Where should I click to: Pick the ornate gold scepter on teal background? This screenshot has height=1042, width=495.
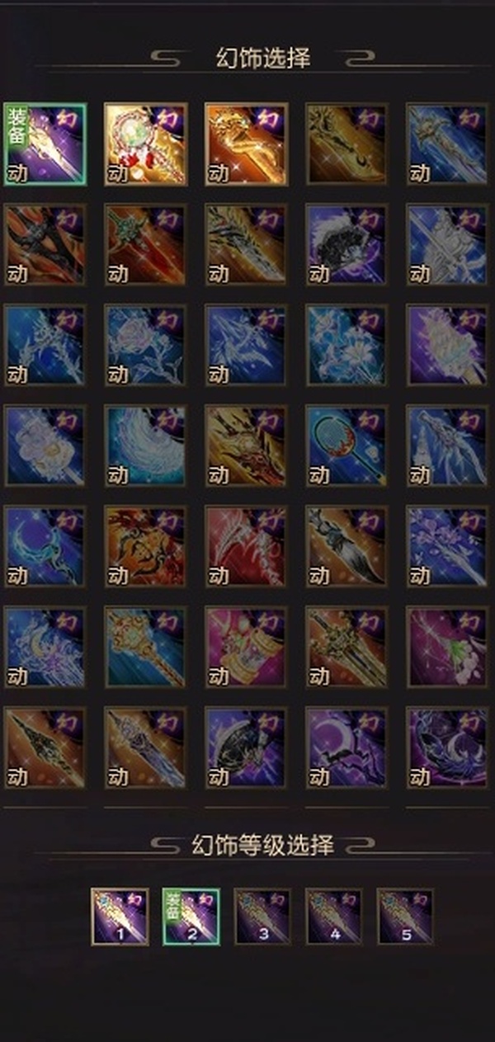point(146,648)
